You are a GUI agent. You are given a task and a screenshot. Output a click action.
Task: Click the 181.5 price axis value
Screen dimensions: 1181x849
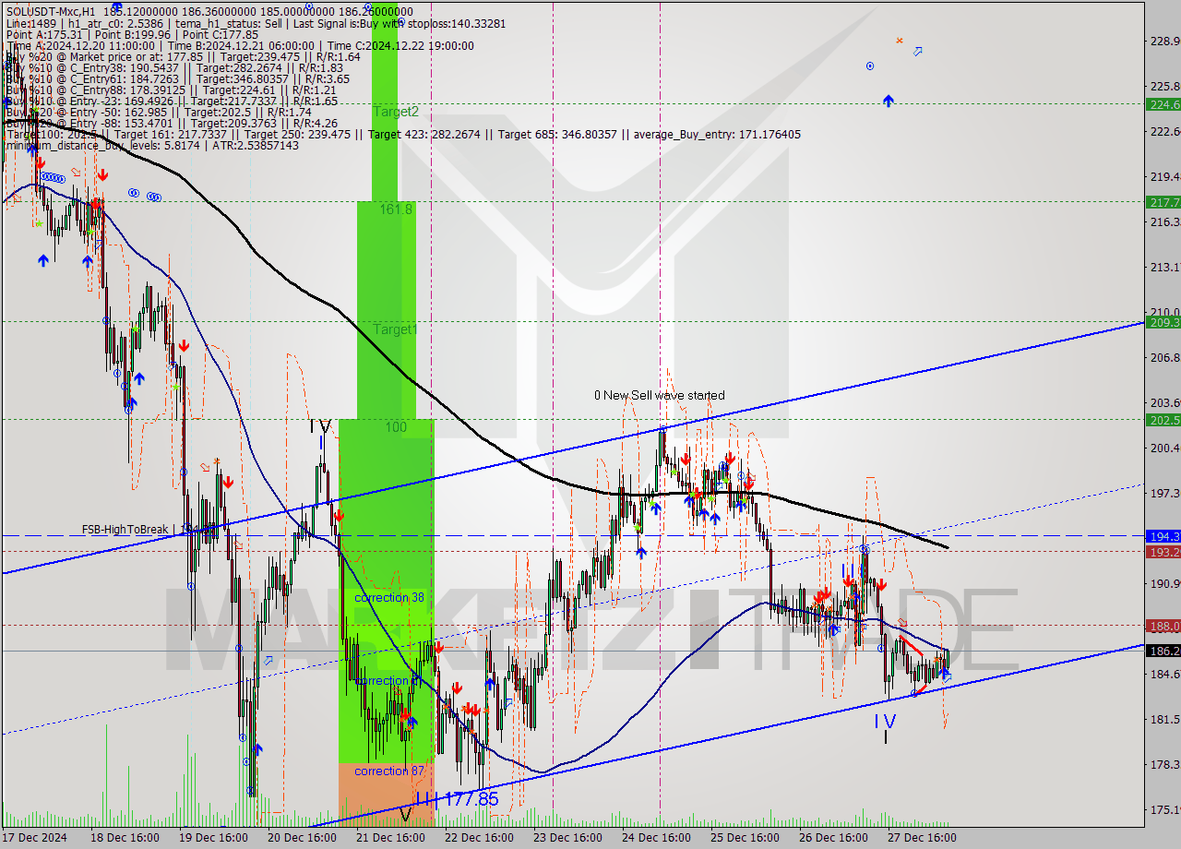coord(1164,719)
